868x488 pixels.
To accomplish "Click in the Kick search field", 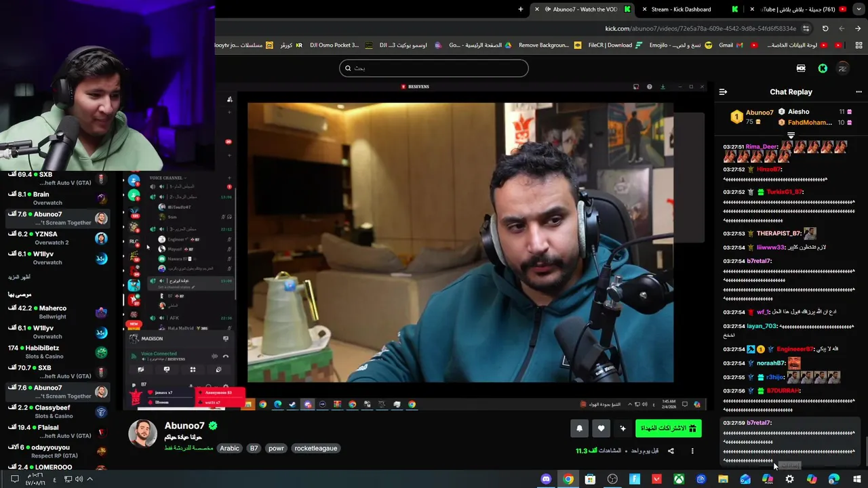I will tap(434, 68).
